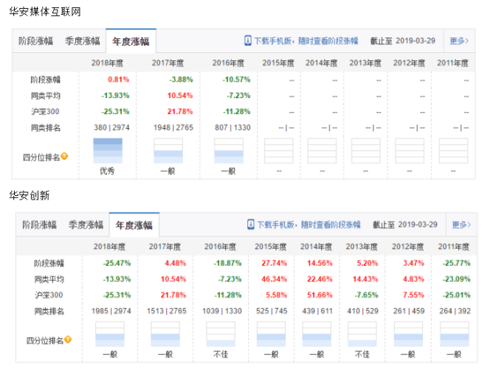Click the orange help icon beside top 四分位排名
Viewport: 482px width, 369px height.
tap(64, 156)
